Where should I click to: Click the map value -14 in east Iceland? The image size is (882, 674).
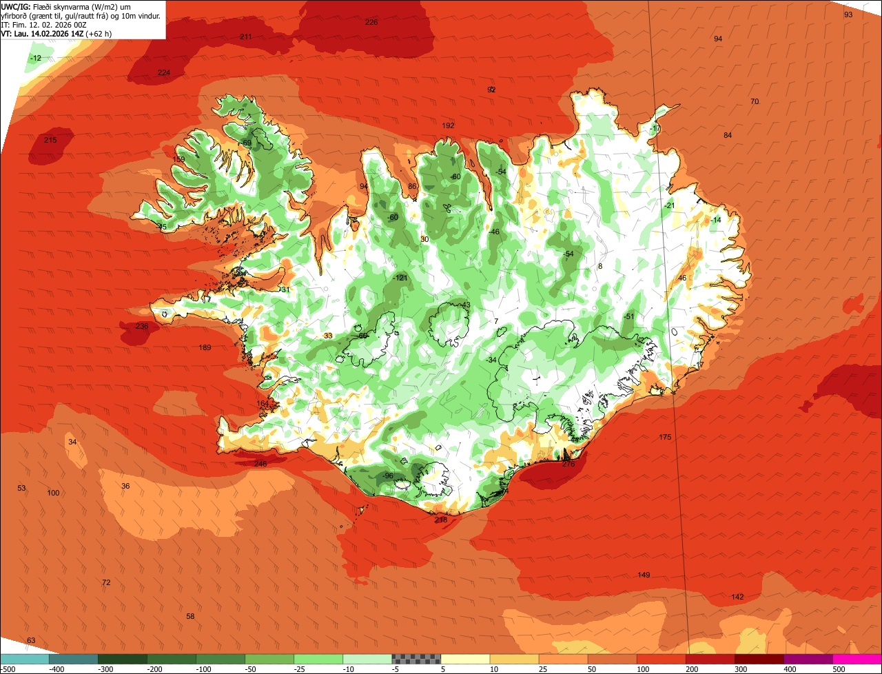(x=715, y=220)
